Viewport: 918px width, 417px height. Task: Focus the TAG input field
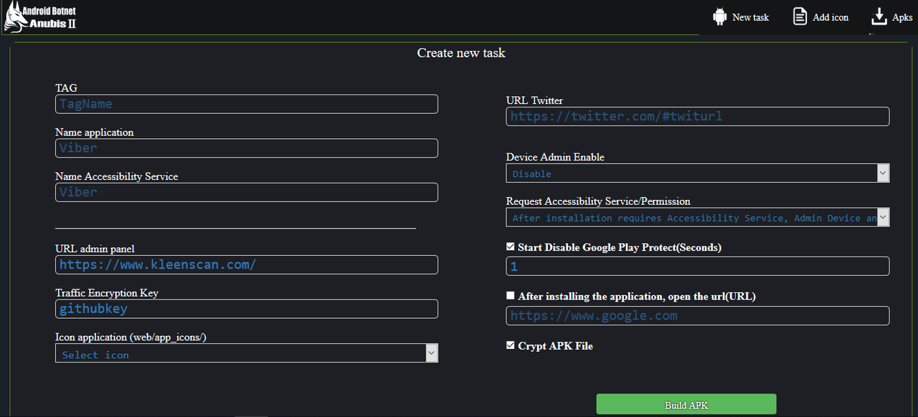click(x=247, y=104)
